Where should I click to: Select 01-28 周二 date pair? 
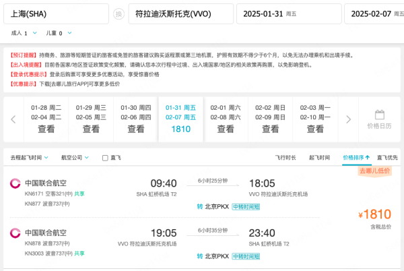pyautogui.click(x=46, y=119)
